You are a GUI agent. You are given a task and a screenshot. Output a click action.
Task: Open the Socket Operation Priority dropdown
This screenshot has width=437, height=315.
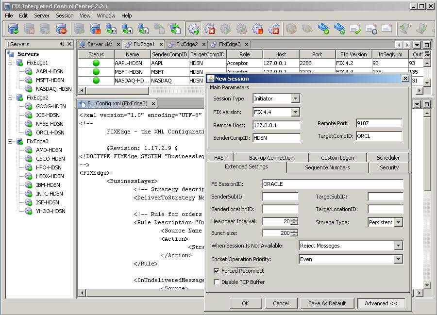coord(399,259)
